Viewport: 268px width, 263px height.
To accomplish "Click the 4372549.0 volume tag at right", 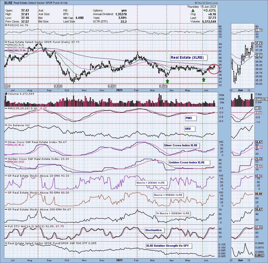I will 261,99.
